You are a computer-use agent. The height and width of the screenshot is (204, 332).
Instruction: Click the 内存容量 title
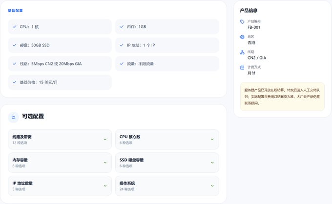(20, 160)
